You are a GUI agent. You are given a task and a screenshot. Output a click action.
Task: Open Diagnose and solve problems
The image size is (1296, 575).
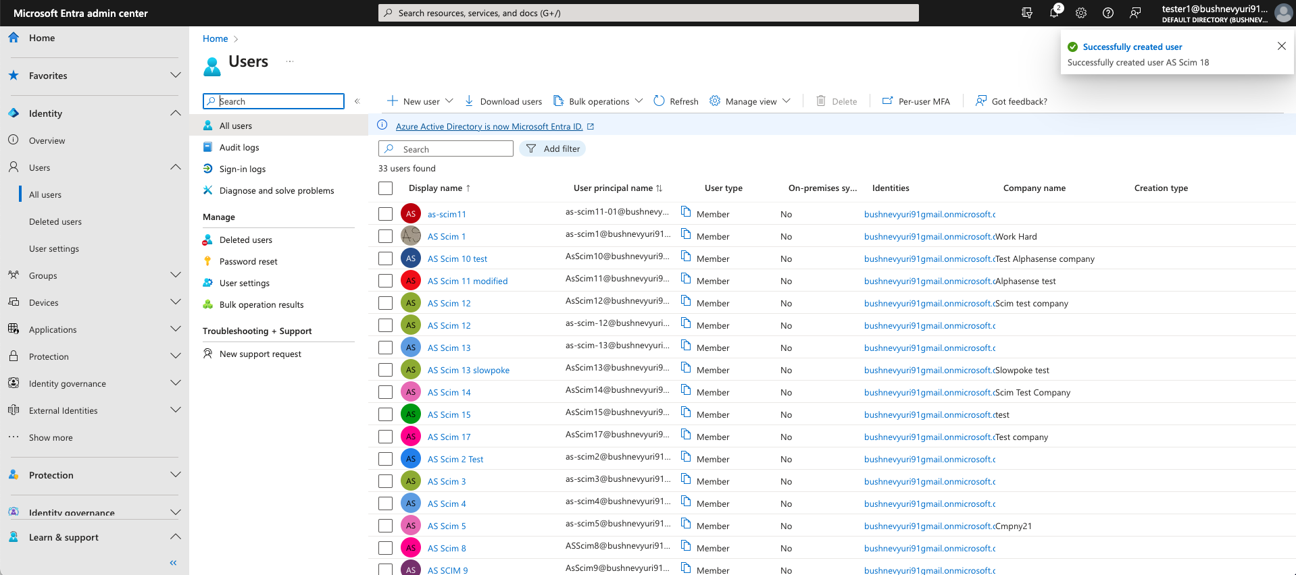point(278,190)
